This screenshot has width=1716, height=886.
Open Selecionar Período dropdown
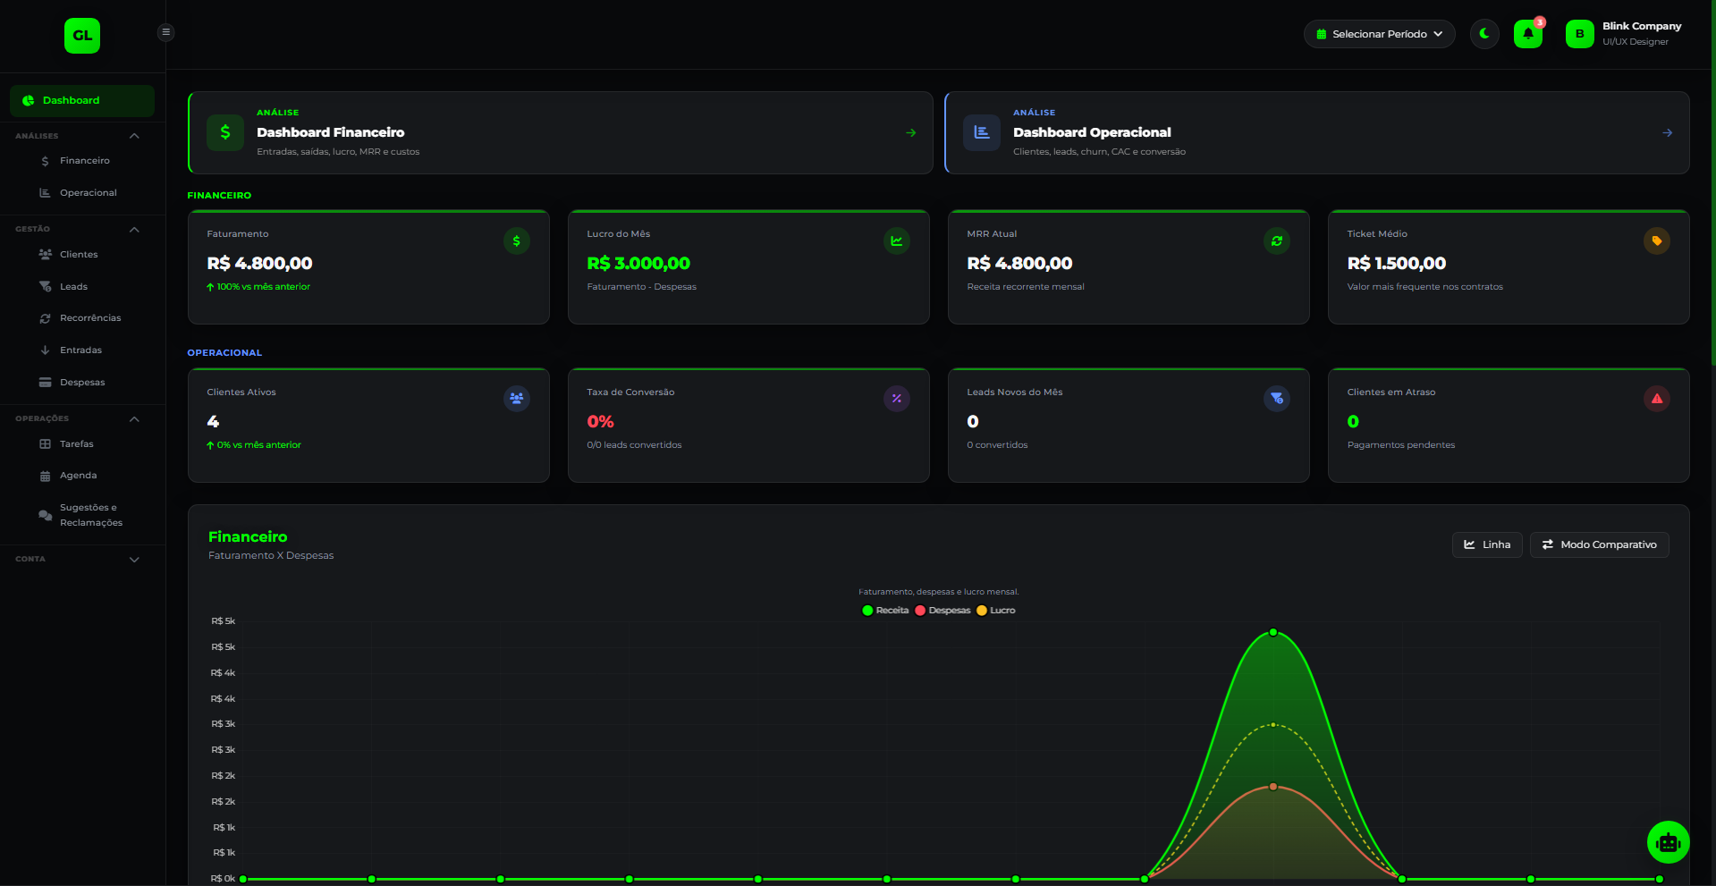coord(1379,34)
